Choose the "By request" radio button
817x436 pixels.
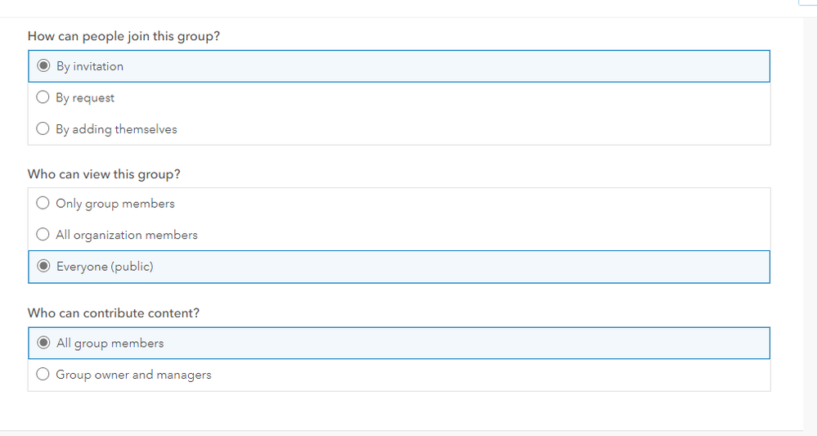(x=43, y=98)
